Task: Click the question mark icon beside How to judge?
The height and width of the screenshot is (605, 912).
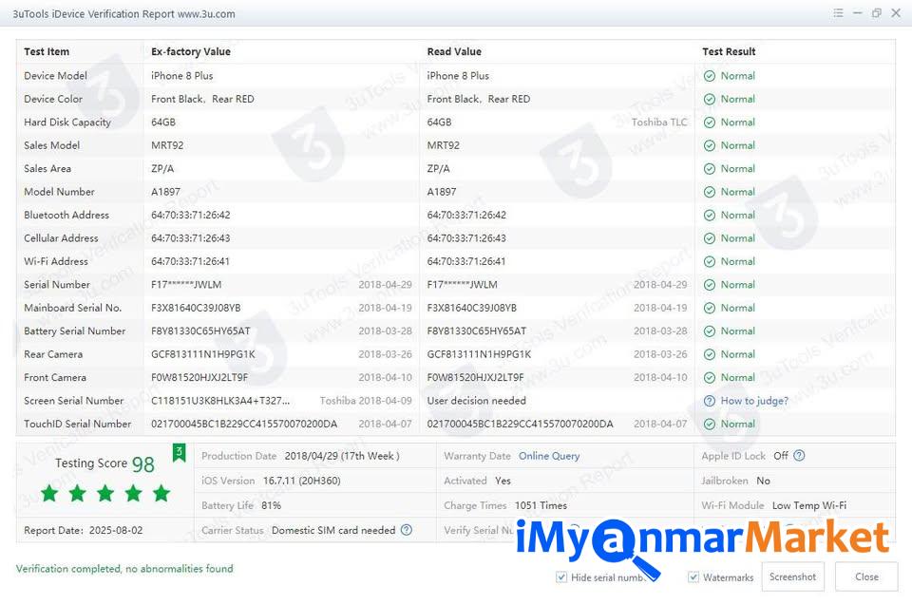Action: tap(709, 401)
